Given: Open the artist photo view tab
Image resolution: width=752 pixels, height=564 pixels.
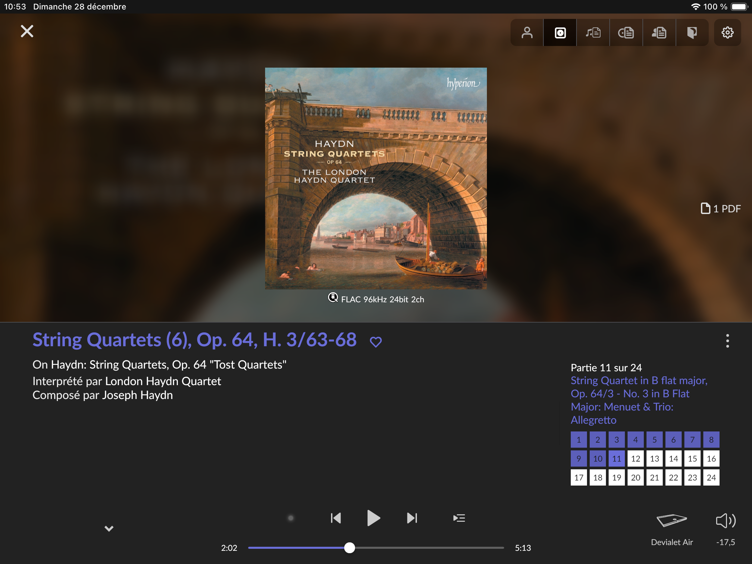Looking at the screenshot, I should [527, 33].
